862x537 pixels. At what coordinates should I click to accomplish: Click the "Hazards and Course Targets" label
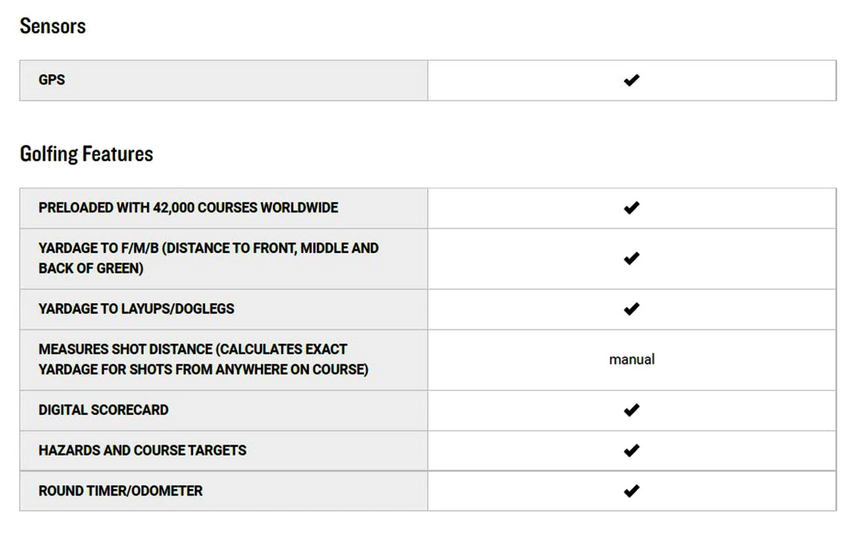[x=142, y=451]
